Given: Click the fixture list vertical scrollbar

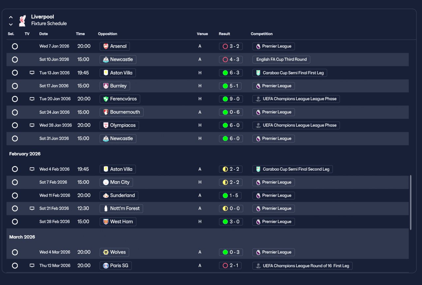Looking at the screenshot, I should [x=410, y=202].
